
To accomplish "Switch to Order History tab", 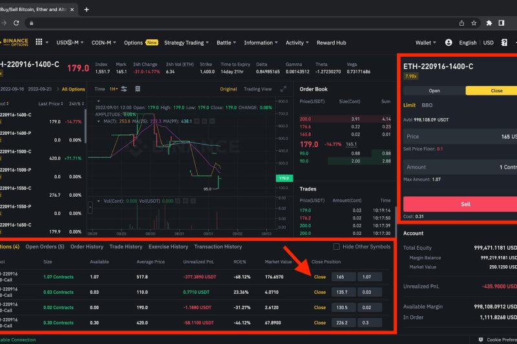I will (87, 247).
